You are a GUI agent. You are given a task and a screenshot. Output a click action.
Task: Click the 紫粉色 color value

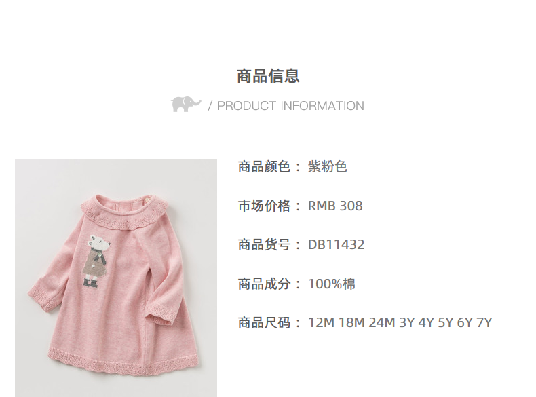(328, 167)
